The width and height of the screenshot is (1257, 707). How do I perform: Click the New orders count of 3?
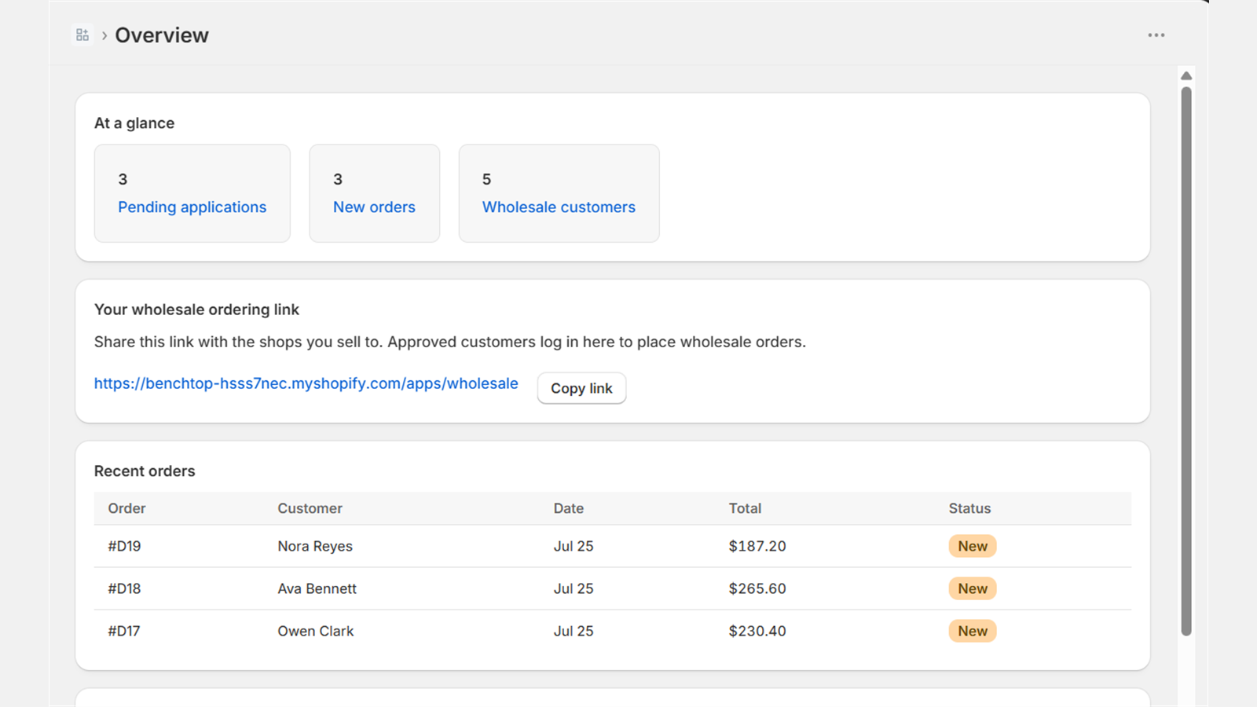[338, 179]
